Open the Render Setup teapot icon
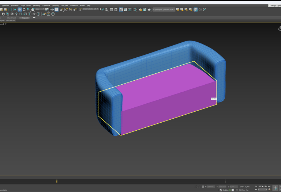Viewport: 281px width, 192px height. [x=140, y=10]
